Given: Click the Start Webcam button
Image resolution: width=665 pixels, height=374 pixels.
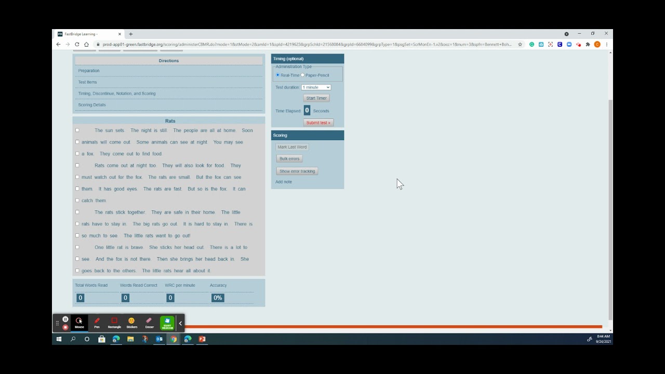Looking at the screenshot, I should pyautogui.click(x=167, y=323).
